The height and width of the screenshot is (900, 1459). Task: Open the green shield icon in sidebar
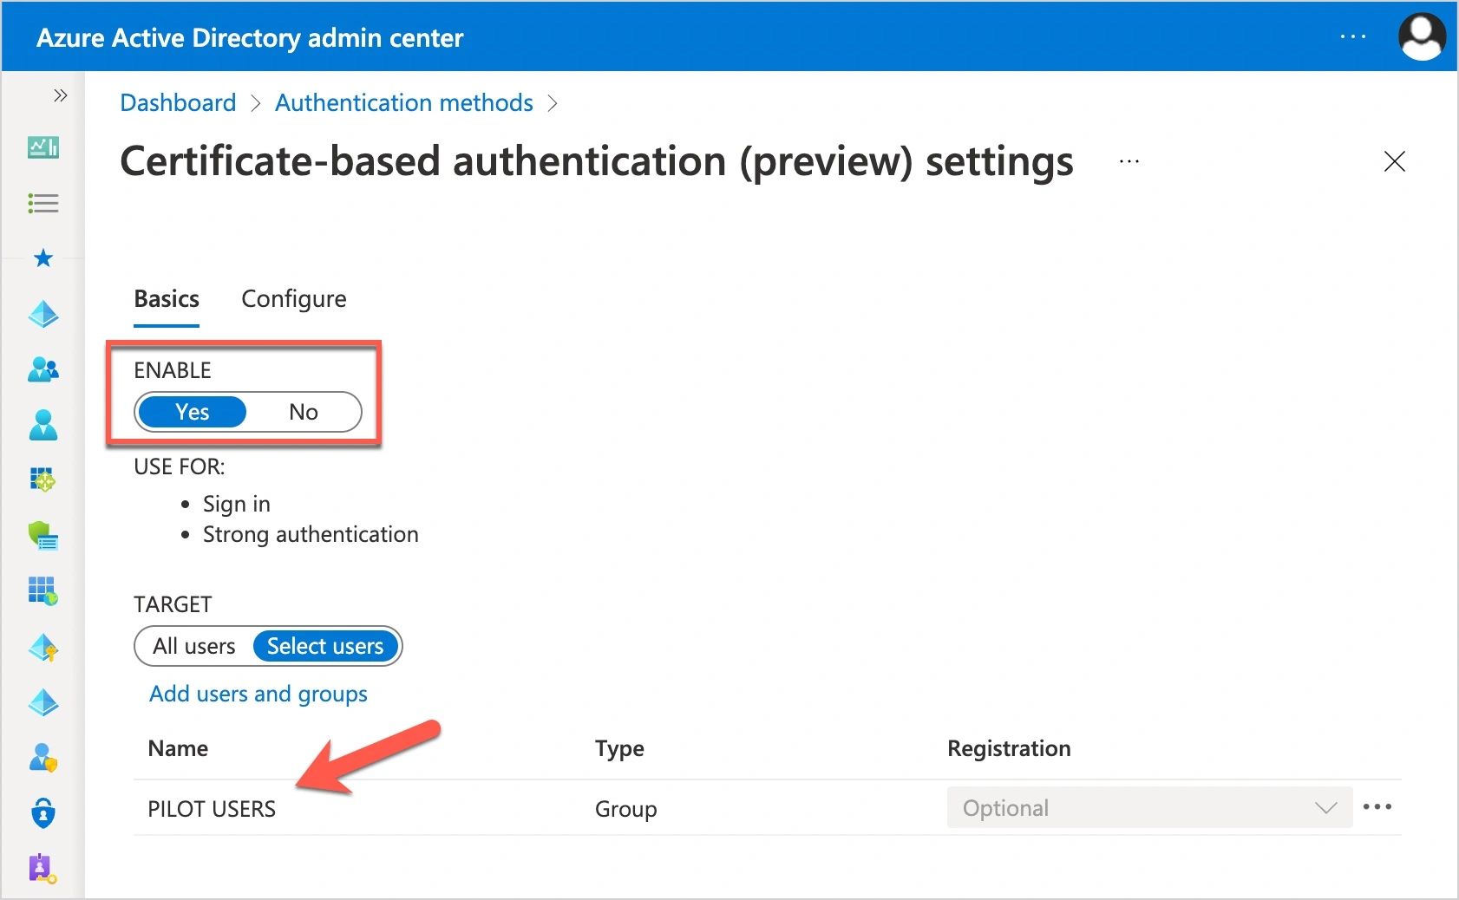[43, 536]
